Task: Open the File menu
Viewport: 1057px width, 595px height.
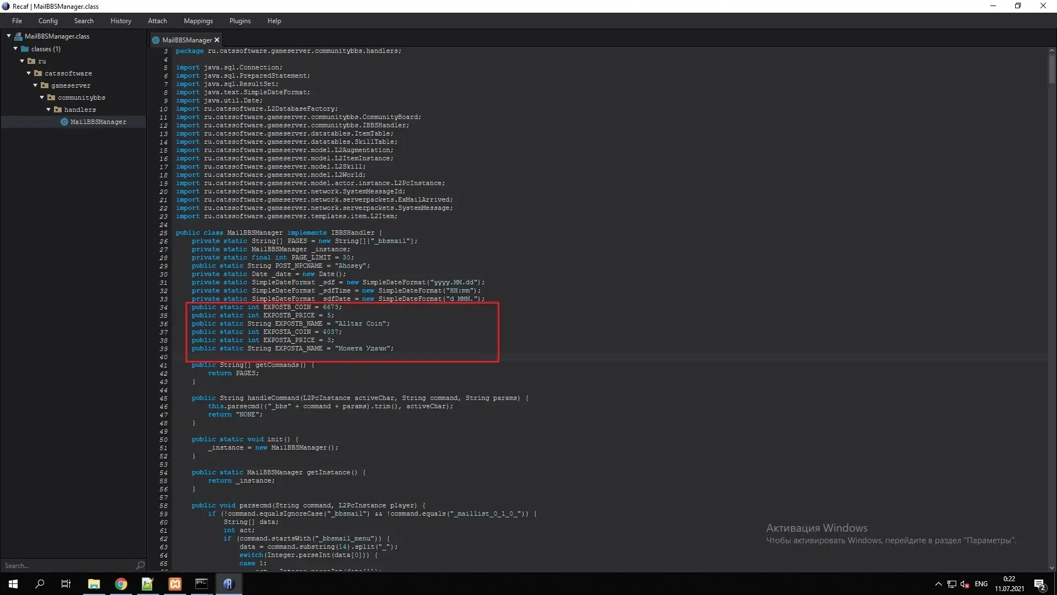Action: pyautogui.click(x=17, y=21)
